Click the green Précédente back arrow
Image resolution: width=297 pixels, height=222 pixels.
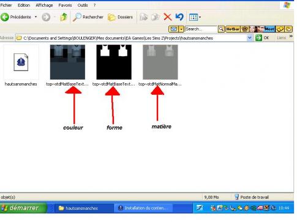[x=5, y=17]
